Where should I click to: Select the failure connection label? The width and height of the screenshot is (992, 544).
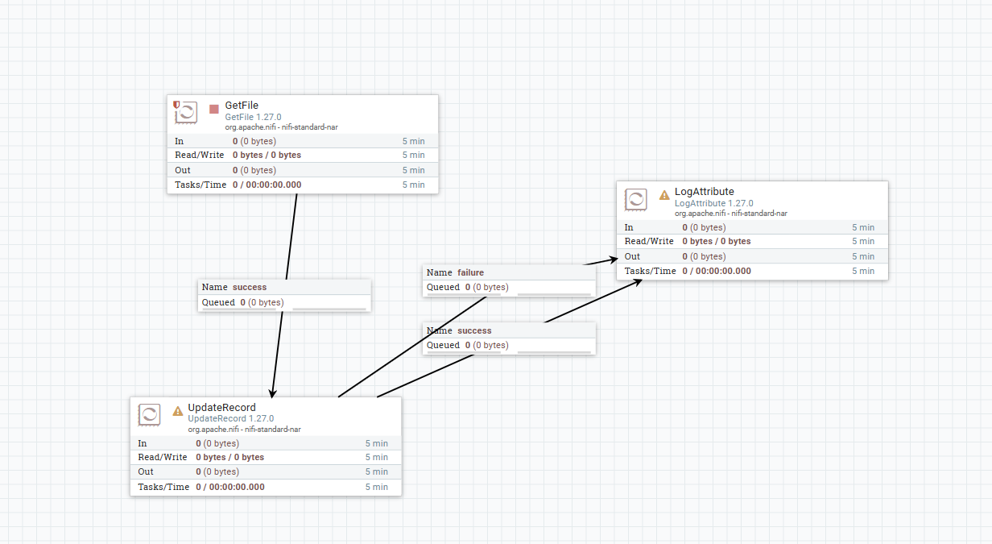(x=509, y=279)
